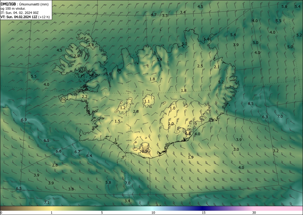Click the '10' label on the color scale
Screen dimensions: 303x215
click(x=153, y=213)
